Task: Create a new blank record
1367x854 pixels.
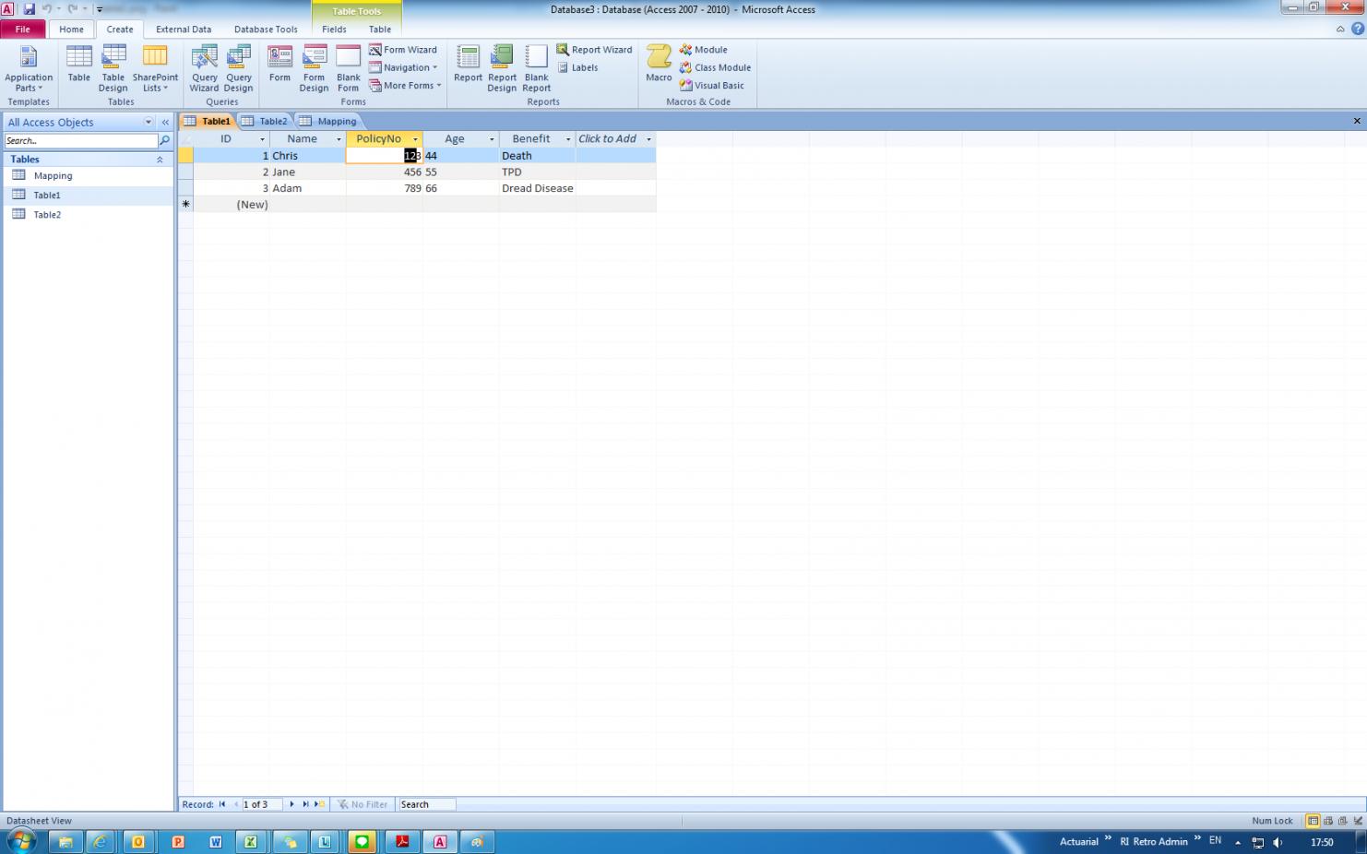Action: pos(319,804)
